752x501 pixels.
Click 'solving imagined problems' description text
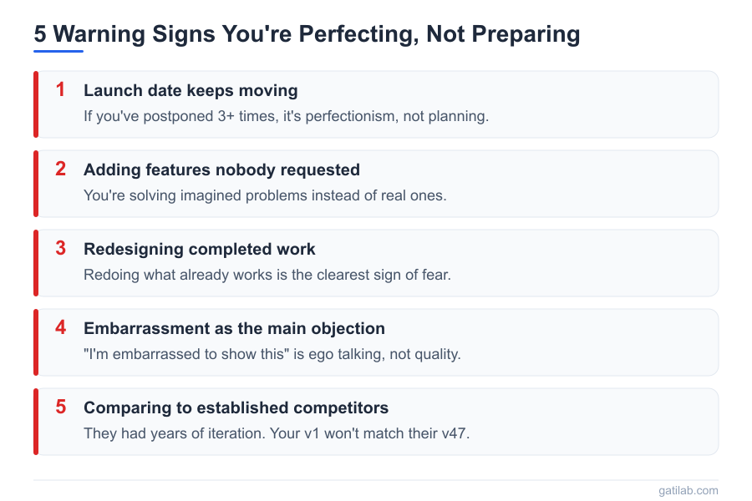tap(265, 195)
